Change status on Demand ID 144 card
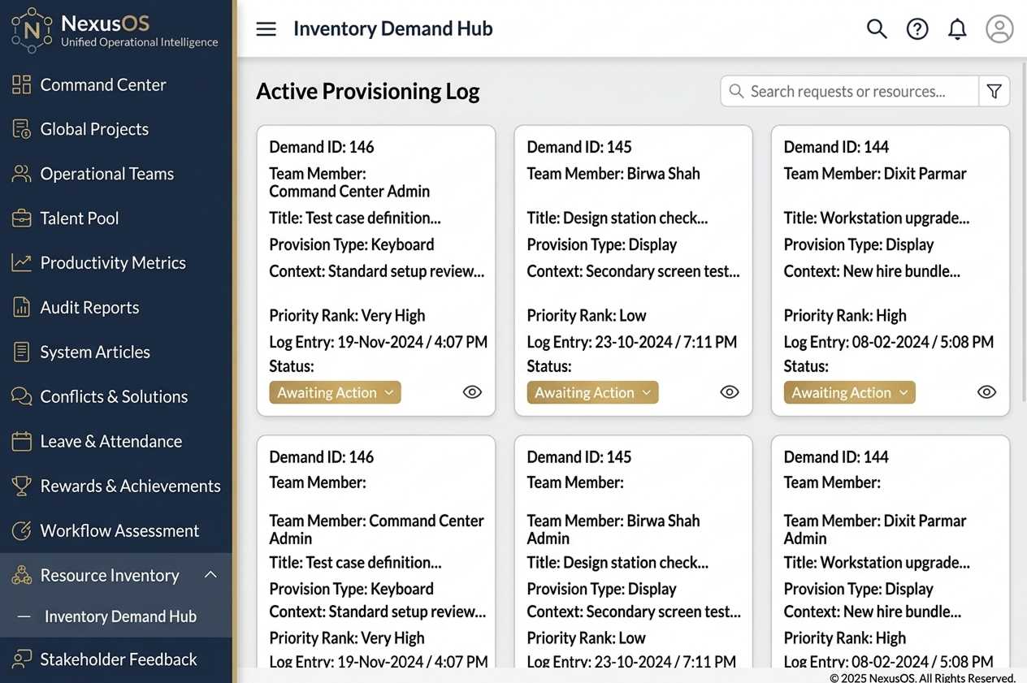The image size is (1027, 683). tap(849, 393)
